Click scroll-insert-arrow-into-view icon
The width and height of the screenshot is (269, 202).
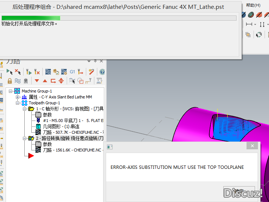tap(61, 81)
